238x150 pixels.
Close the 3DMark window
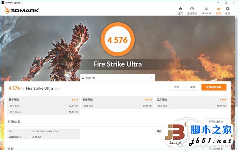pos(234,3)
